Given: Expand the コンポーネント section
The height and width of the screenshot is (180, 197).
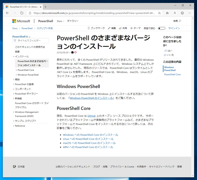Looking at the screenshot, I should tap(13, 89).
